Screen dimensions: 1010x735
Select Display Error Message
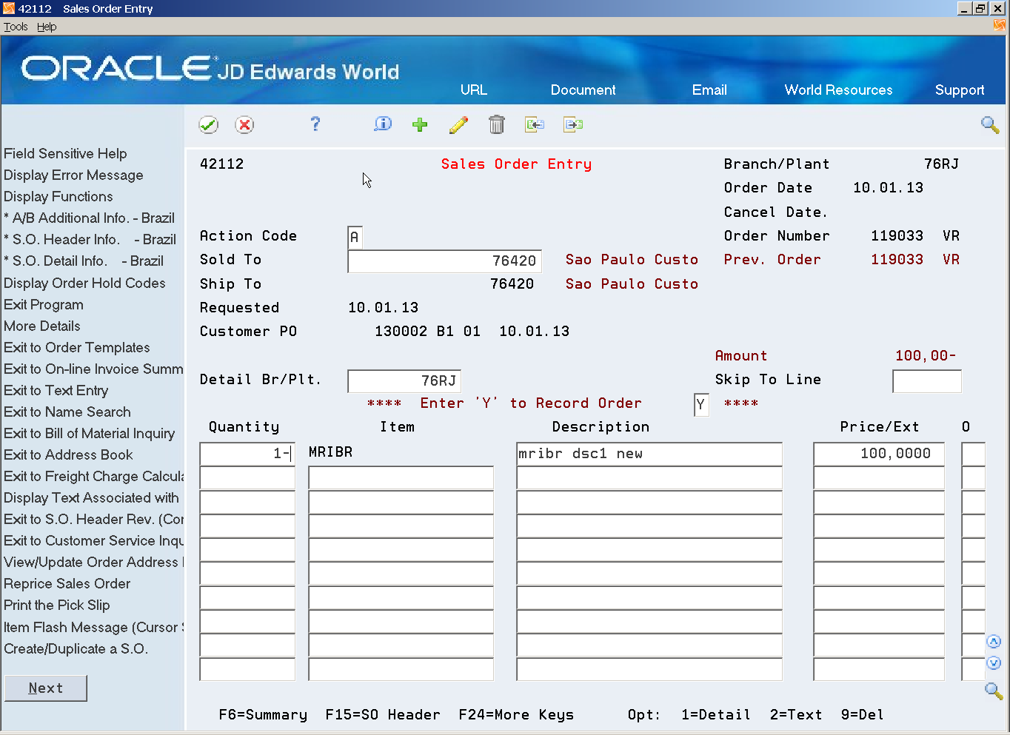73,175
